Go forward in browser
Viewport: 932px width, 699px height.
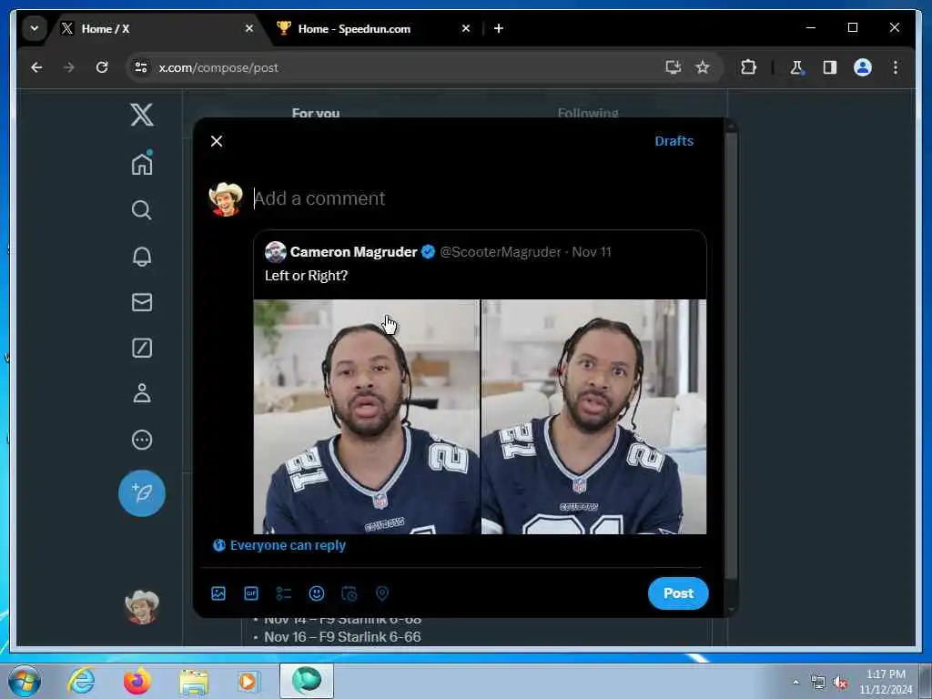[x=69, y=67]
